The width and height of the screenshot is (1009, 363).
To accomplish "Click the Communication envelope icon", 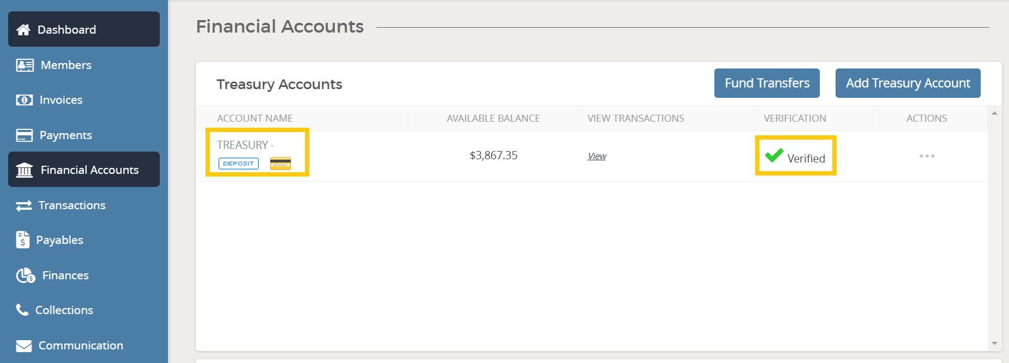I will point(24,346).
